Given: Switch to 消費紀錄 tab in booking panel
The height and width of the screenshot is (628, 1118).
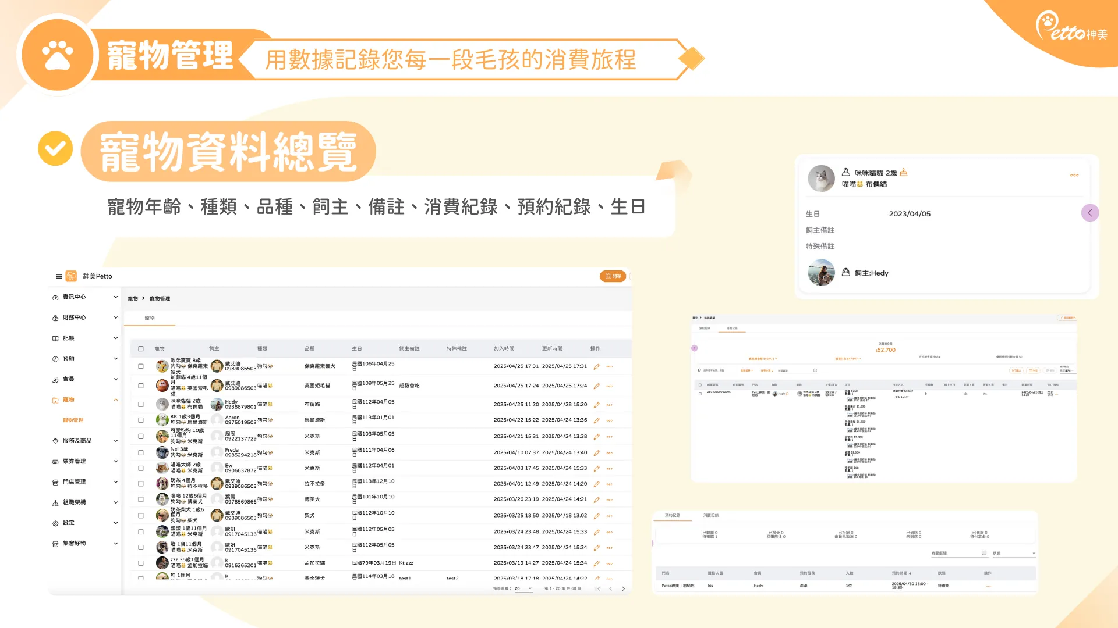Looking at the screenshot, I should [x=710, y=516].
